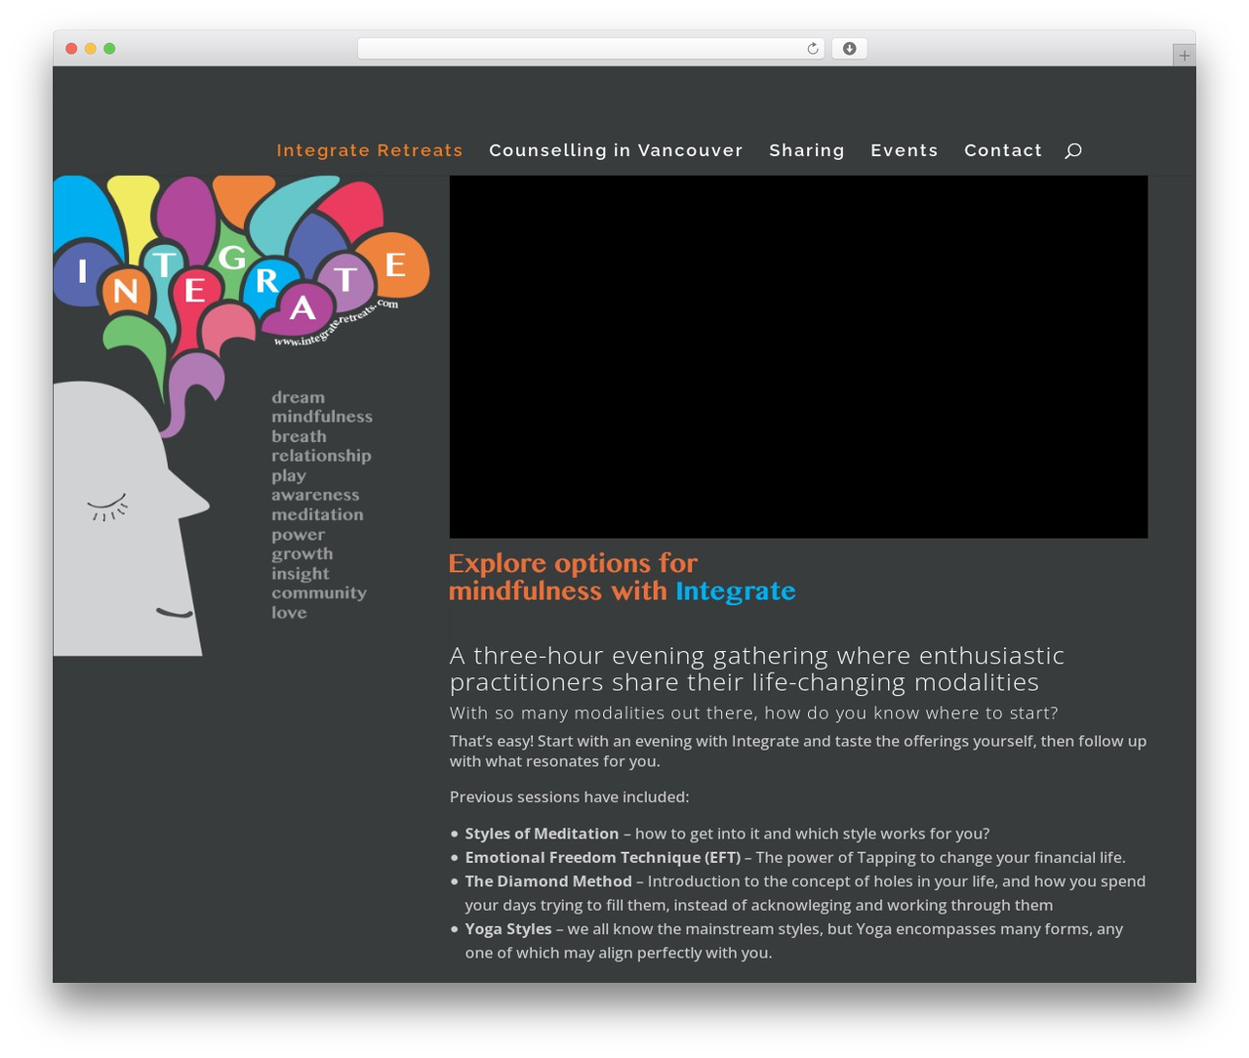
Task: Click the 'That's easy! Start with an evening' paragraph
Action: 798,751
